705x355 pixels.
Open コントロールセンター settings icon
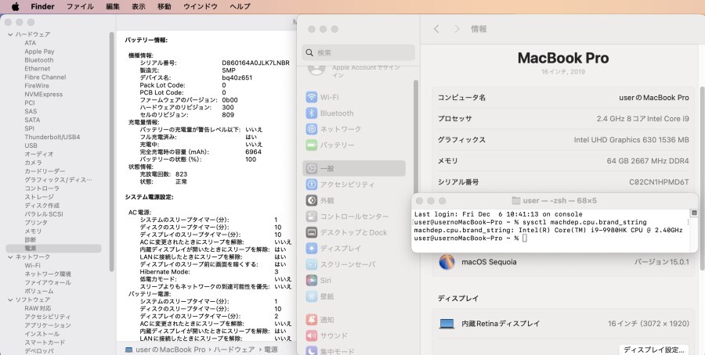click(312, 217)
